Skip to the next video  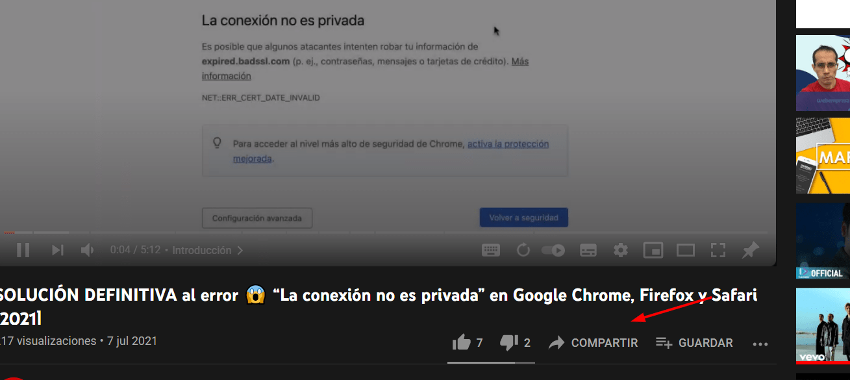click(58, 250)
